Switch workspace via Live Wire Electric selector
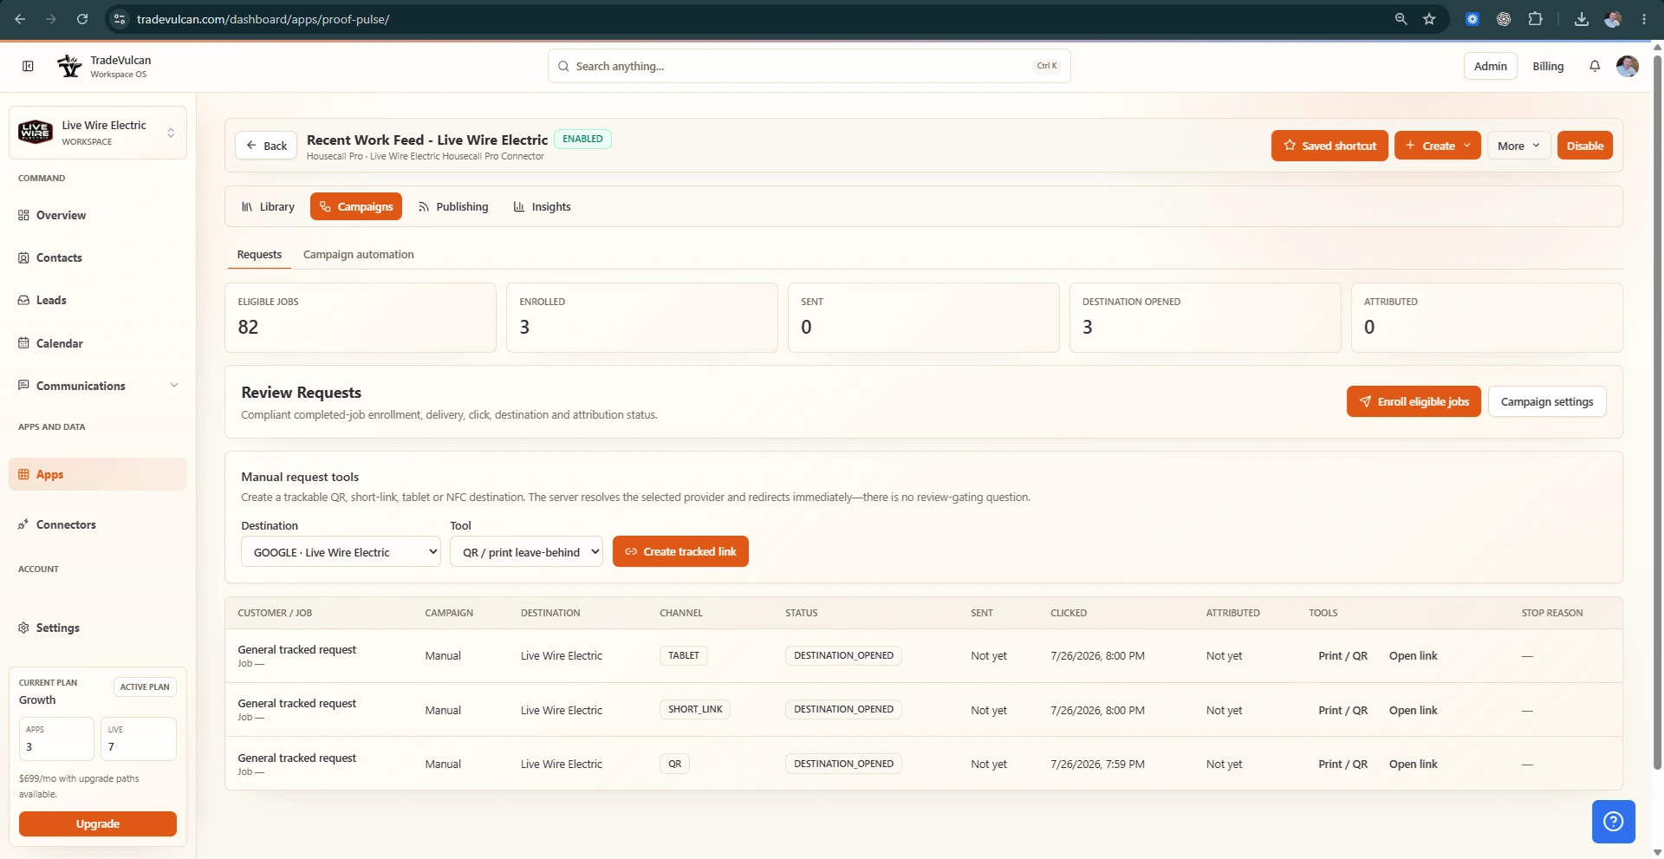This screenshot has height=859, width=1664. pyautogui.click(x=98, y=133)
